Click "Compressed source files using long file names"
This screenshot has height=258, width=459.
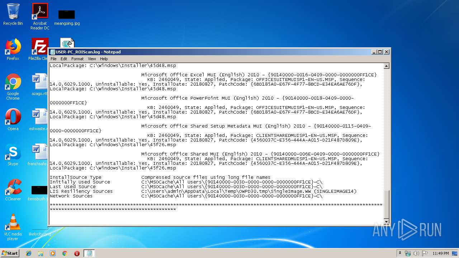click(x=206, y=177)
